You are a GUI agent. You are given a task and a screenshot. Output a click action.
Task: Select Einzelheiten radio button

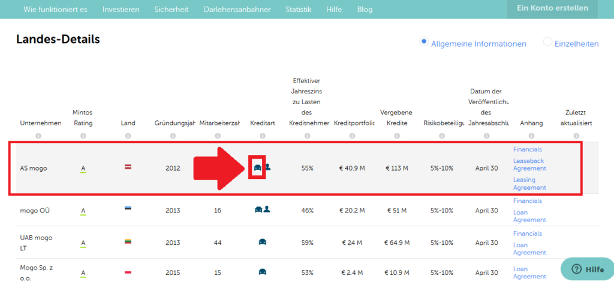click(x=547, y=41)
